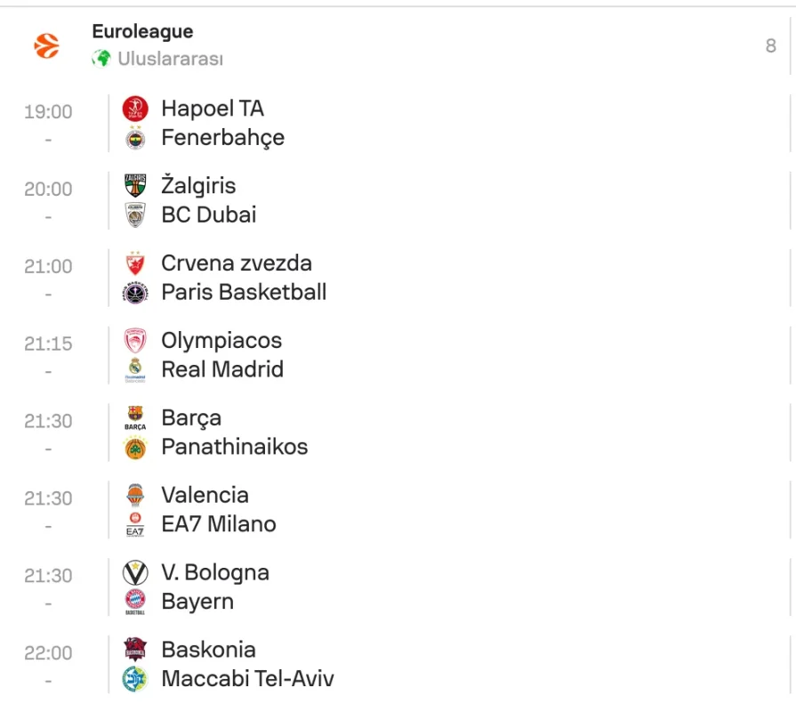Screen dimensions: 796x712
Task: Click the 19:00 match start time
Action: point(48,112)
